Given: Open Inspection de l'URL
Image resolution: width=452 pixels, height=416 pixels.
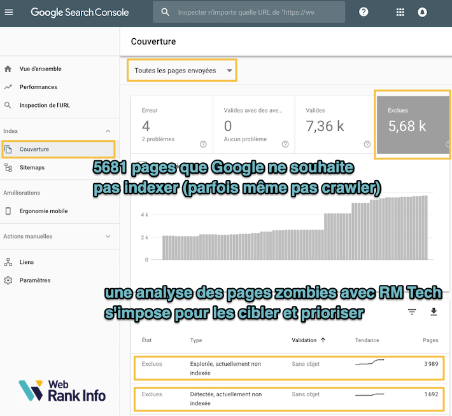Looking at the screenshot, I should [45, 105].
